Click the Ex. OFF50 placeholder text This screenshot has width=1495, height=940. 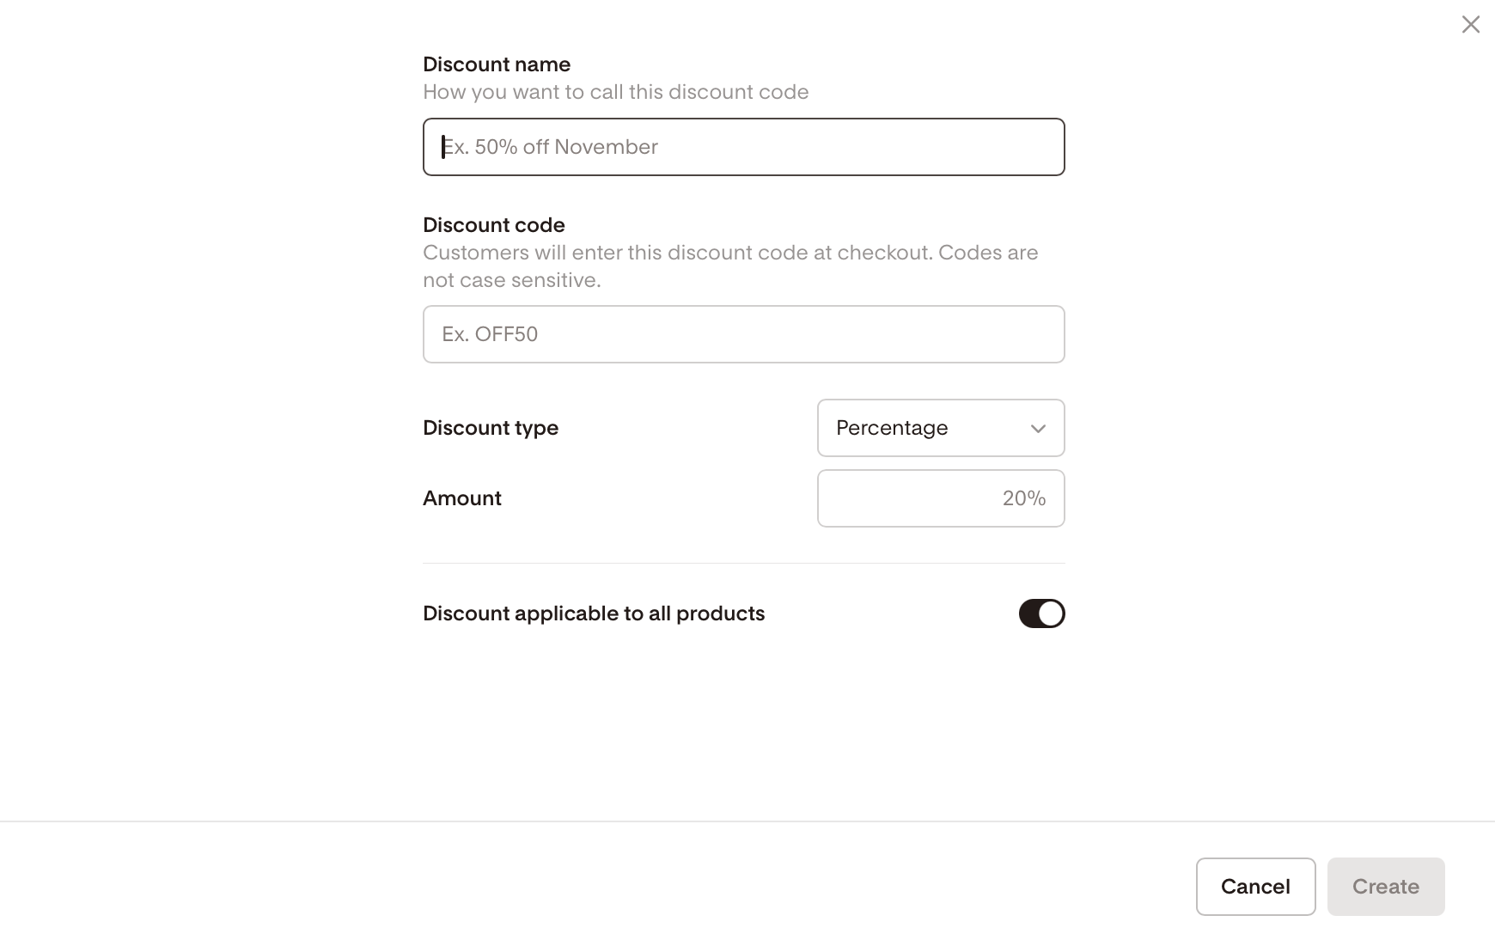(x=490, y=334)
